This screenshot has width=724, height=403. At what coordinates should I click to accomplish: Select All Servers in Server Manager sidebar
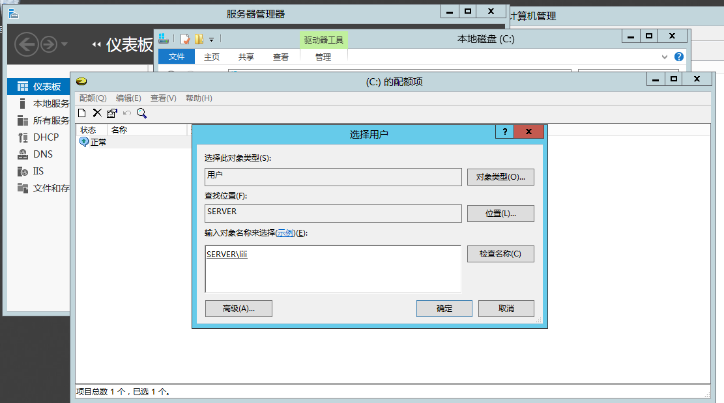[39, 121]
